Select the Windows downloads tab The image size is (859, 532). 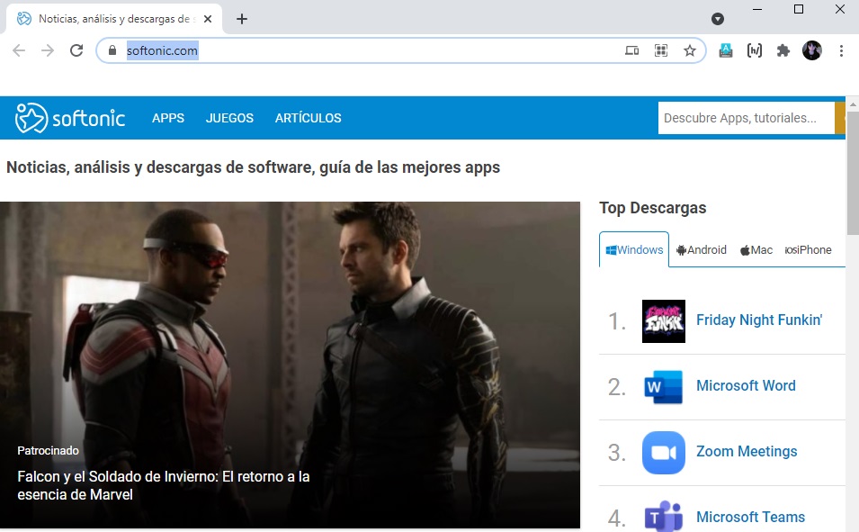click(x=634, y=249)
